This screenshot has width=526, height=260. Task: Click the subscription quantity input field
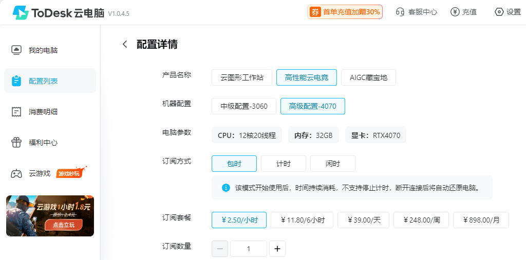[249, 249]
